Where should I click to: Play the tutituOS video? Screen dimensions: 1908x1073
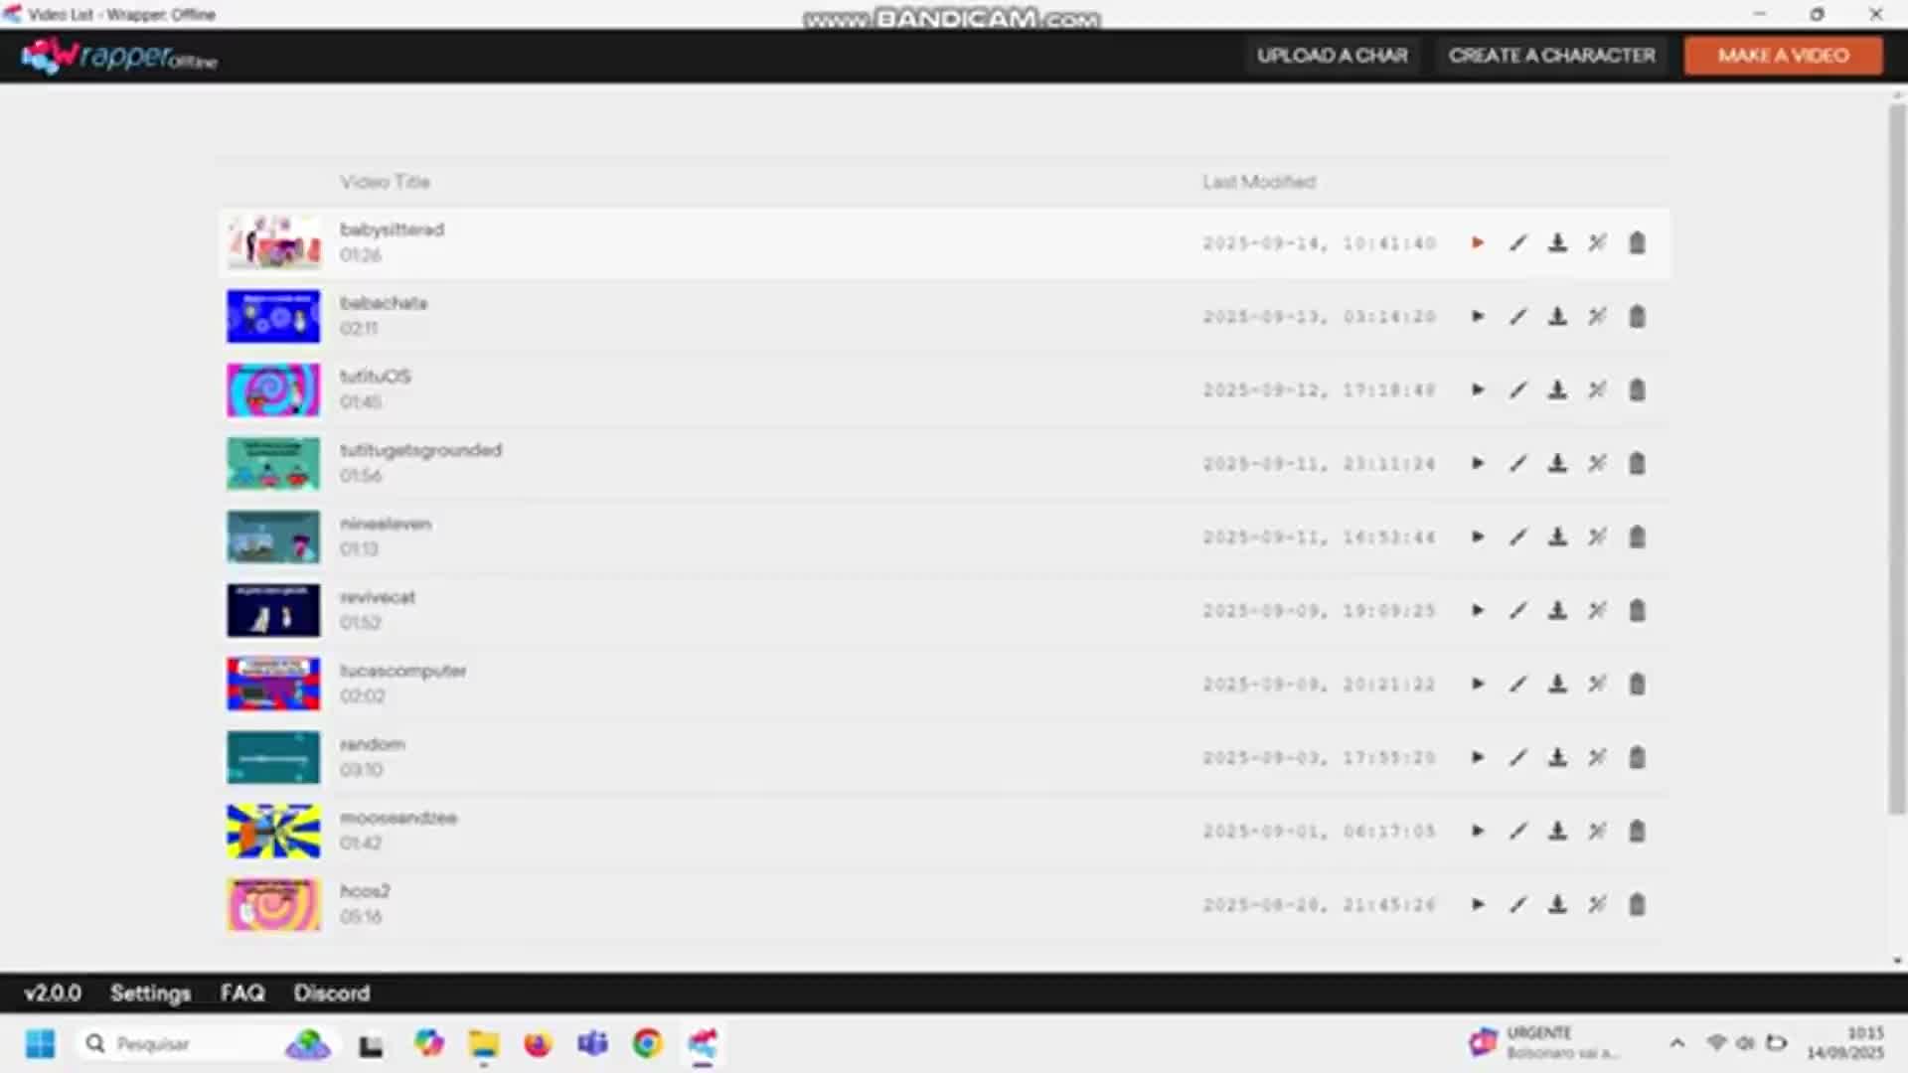click(x=1478, y=389)
